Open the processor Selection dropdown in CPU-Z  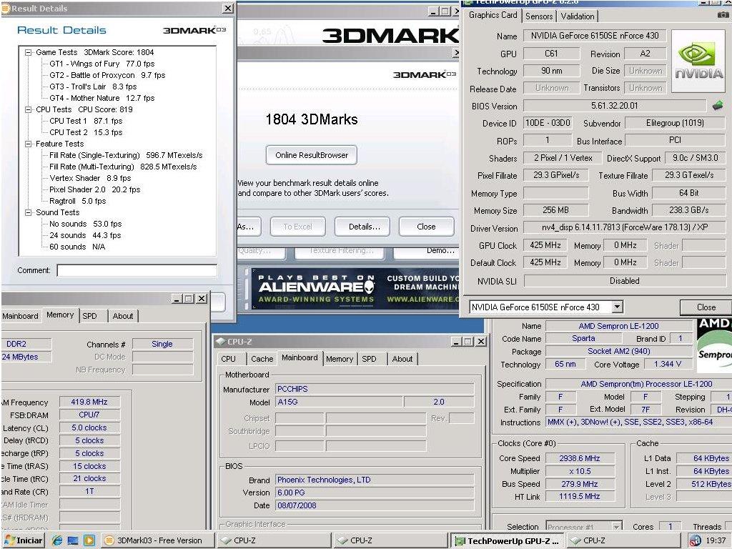click(x=617, y=527)
